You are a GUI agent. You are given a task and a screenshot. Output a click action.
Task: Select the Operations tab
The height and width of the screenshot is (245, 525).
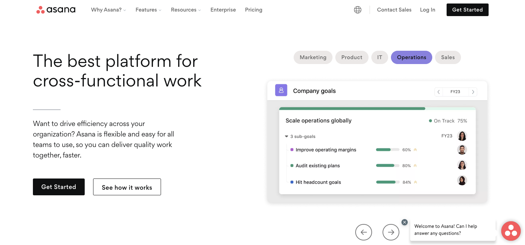412,57
